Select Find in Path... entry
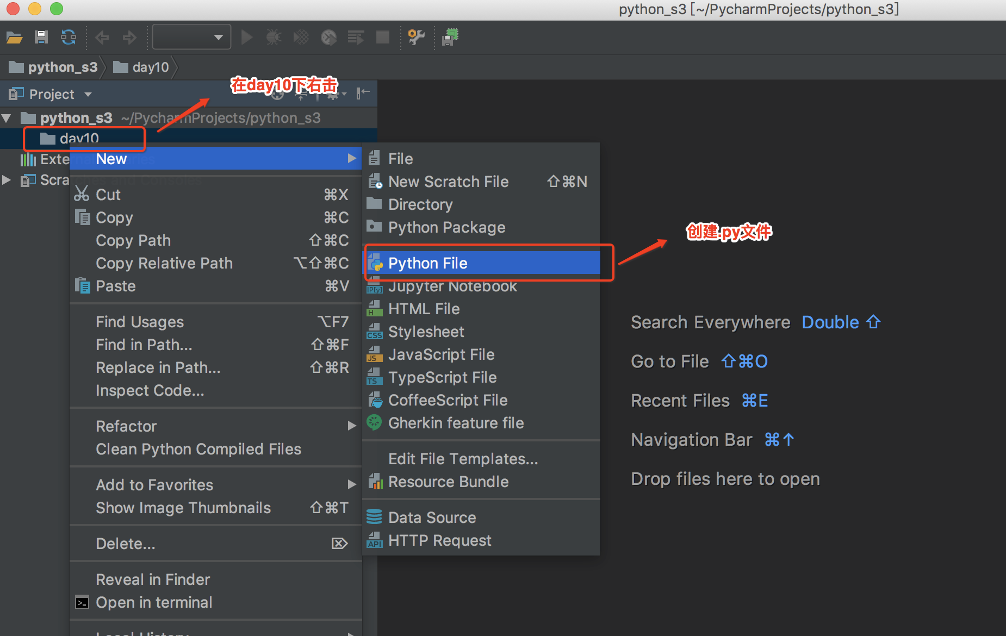This screenshot has width=1006, height=636. point(216,345)
